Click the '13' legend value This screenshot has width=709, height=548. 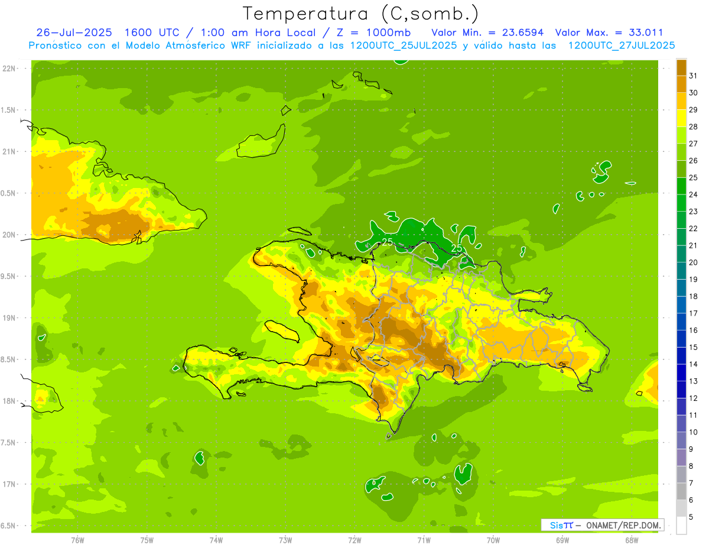click(x=693, y=381)
